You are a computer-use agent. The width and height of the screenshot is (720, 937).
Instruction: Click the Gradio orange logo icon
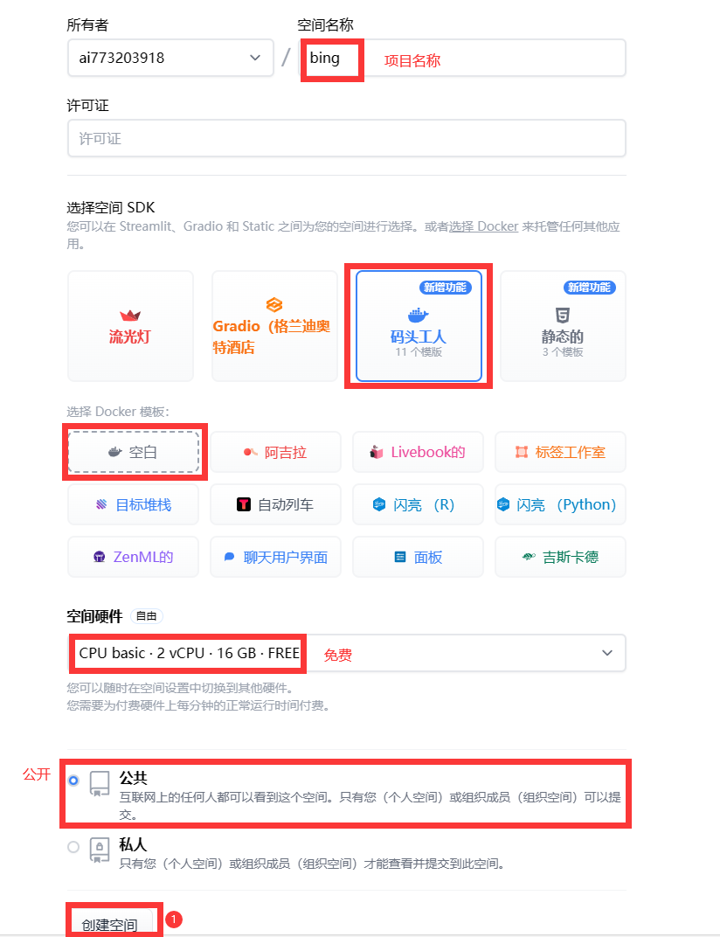(274, 305)
